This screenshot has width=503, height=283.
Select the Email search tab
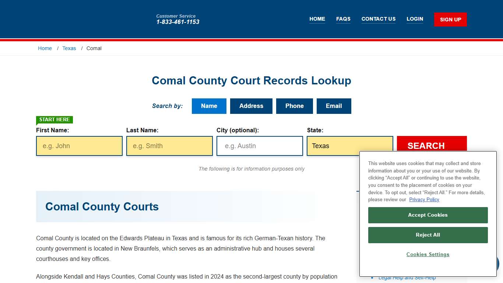pos(334,106)
